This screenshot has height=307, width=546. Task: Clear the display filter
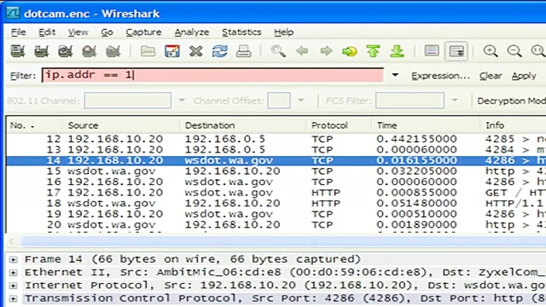pyautogui.click(x=490, y=75)
